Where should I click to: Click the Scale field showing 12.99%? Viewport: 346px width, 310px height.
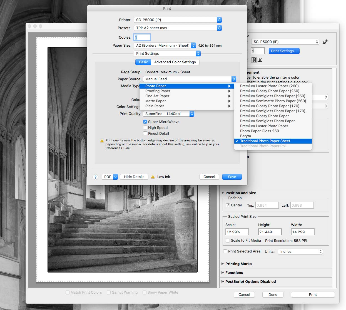[237, 232]
